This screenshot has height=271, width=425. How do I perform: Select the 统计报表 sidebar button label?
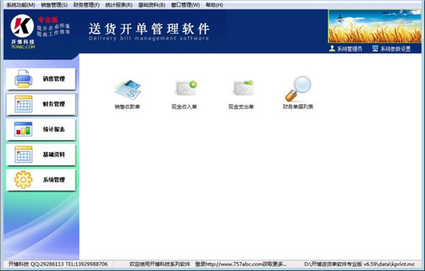click(54, 129)
